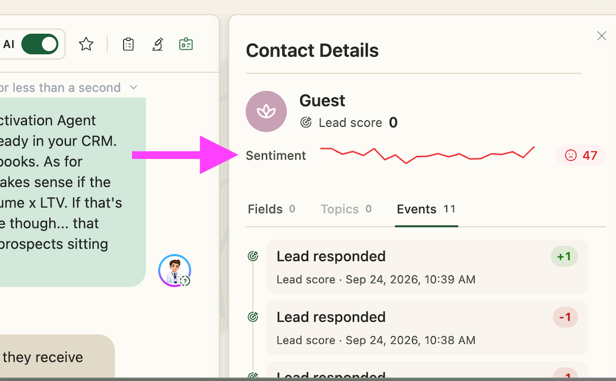
Task: Click timeline icon beside 10:39 AM event
Action: click(x=253, y=256)
